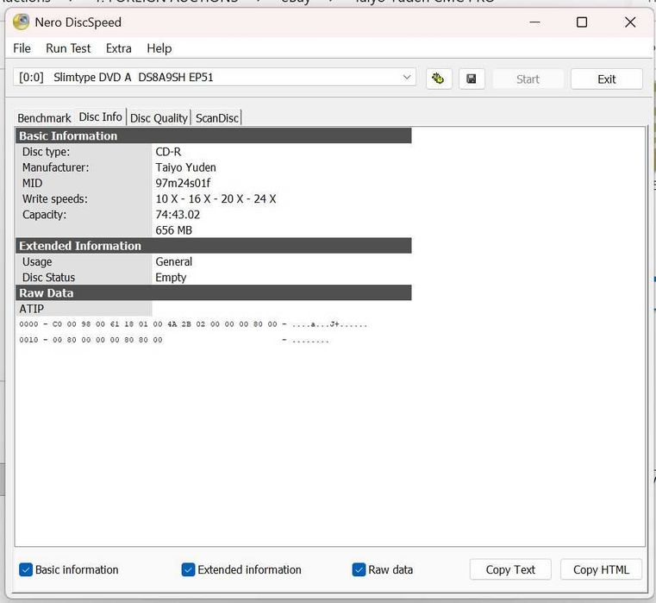
Task: Open the Run Test menu
Action: click(68, 48)
